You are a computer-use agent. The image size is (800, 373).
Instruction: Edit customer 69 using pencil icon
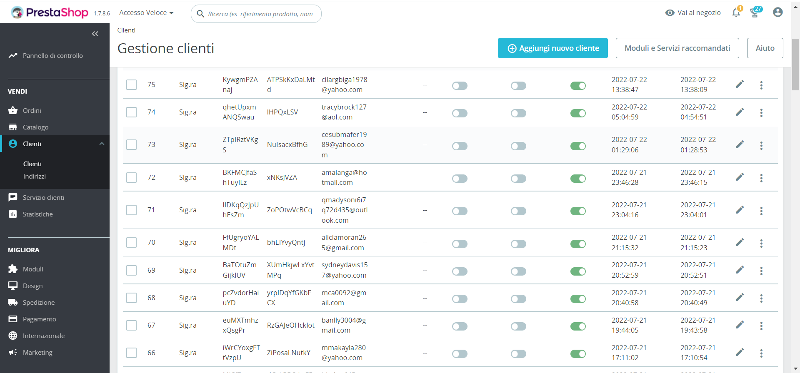tap(740, 270)
